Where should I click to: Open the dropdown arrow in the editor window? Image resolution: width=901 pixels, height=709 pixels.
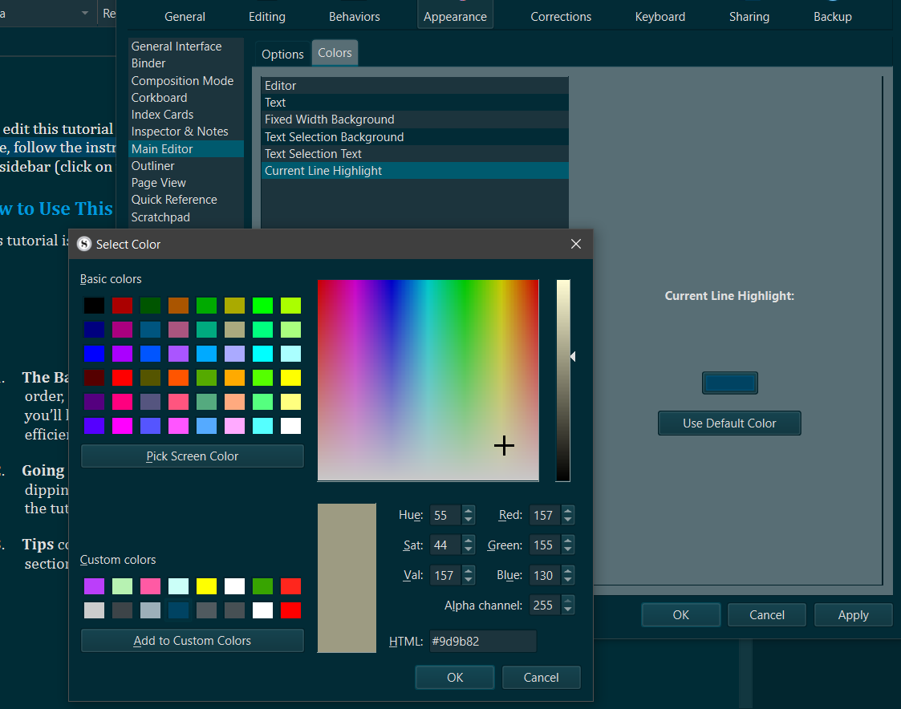click(85, 13)
